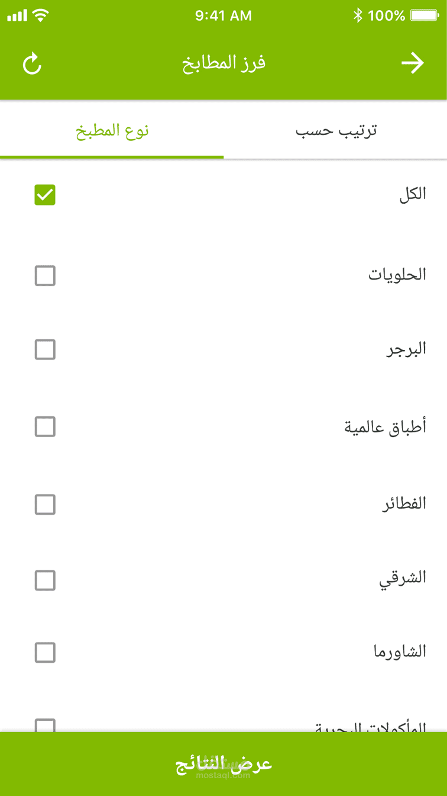Screen dimensions: 447x796
Task: Tap the forward arrow icon in header
Action: (413, 63)
